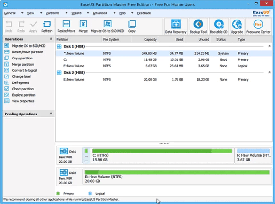Collapse the Pending Operations panel
275x204 pixels.
[x=51, y=114]
